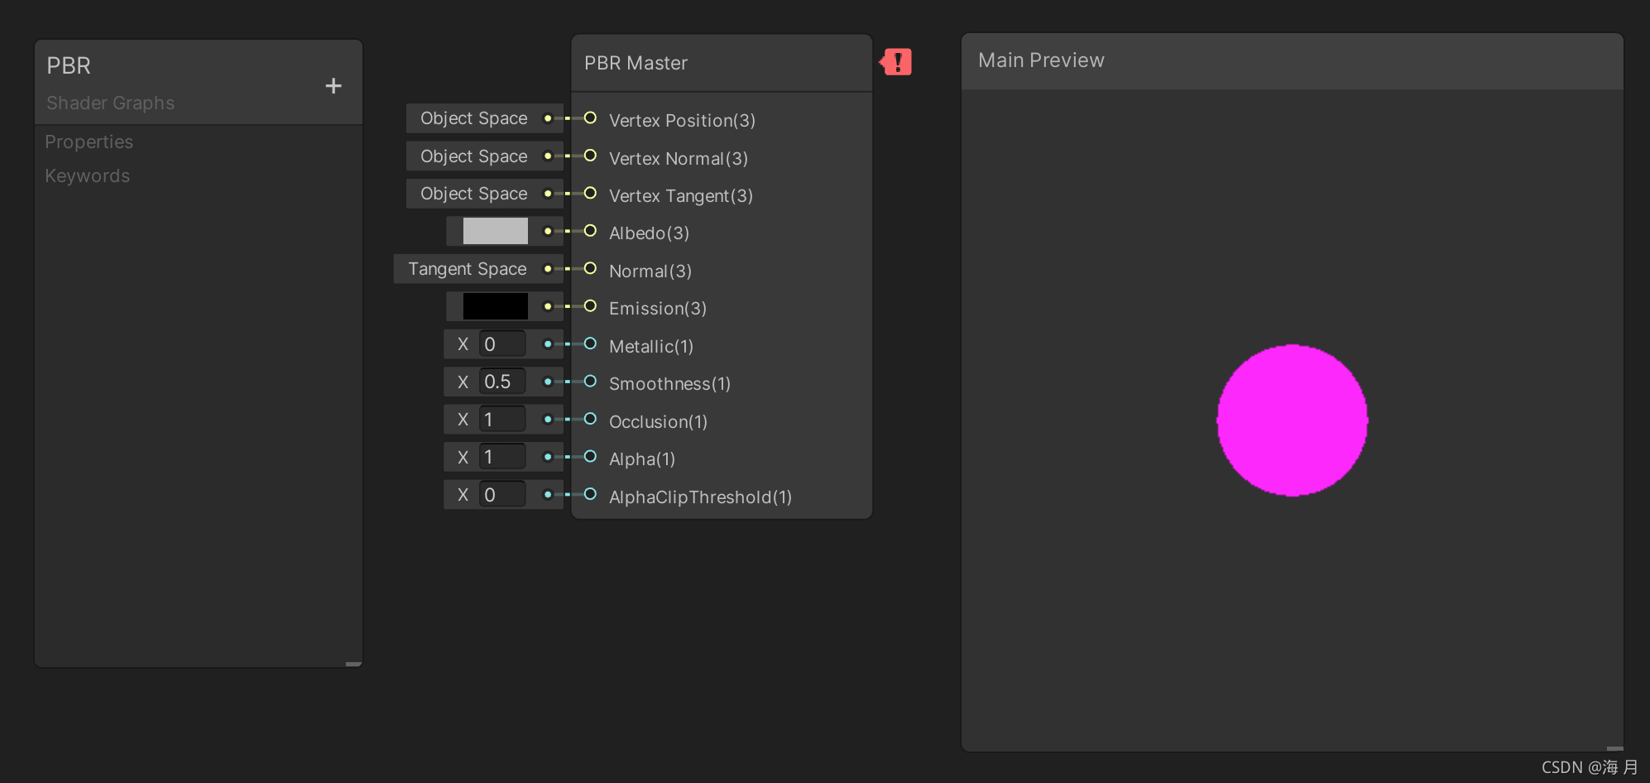Select the Albedo input port circle
The height and width of the screenshot is (783, 1650).
tap(590, 231)
